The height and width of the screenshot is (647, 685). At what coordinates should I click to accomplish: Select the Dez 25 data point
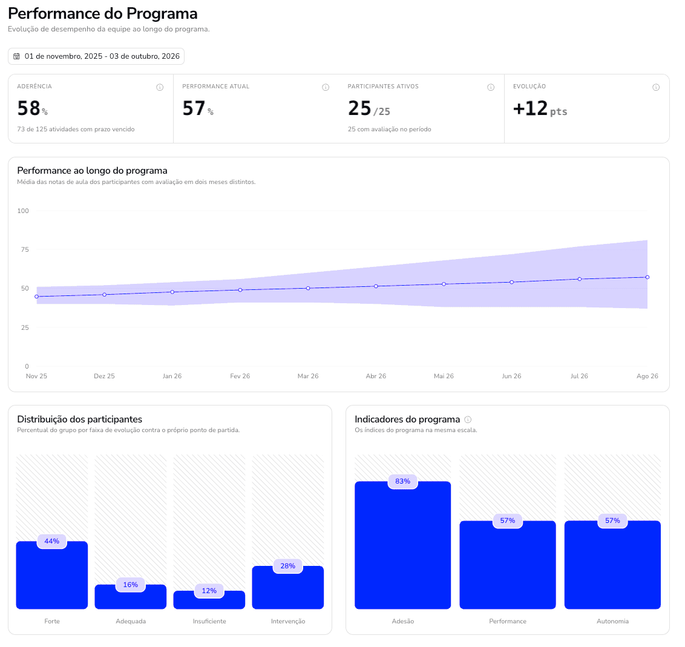(x=105, y=295)
